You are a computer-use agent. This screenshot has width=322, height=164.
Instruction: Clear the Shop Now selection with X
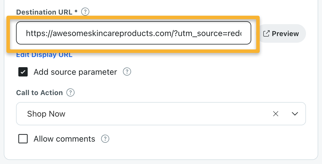click(x=275, y=114)
